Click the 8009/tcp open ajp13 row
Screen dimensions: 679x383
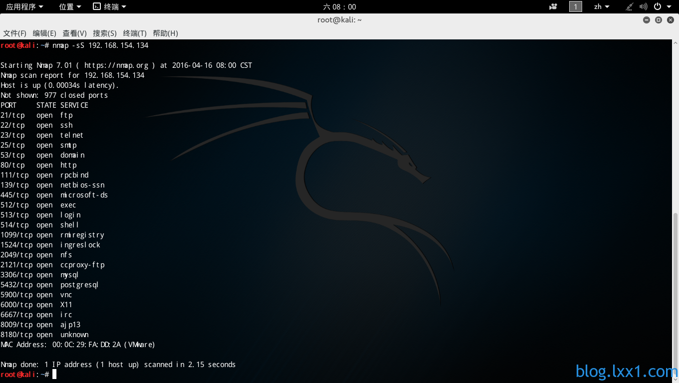[x=40, y=325]
